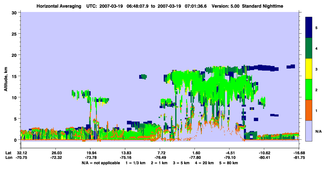The width and height of the screenshot is (332, 170).
Task: Click the y-axis tick label 20
Action: pos(15,55)
